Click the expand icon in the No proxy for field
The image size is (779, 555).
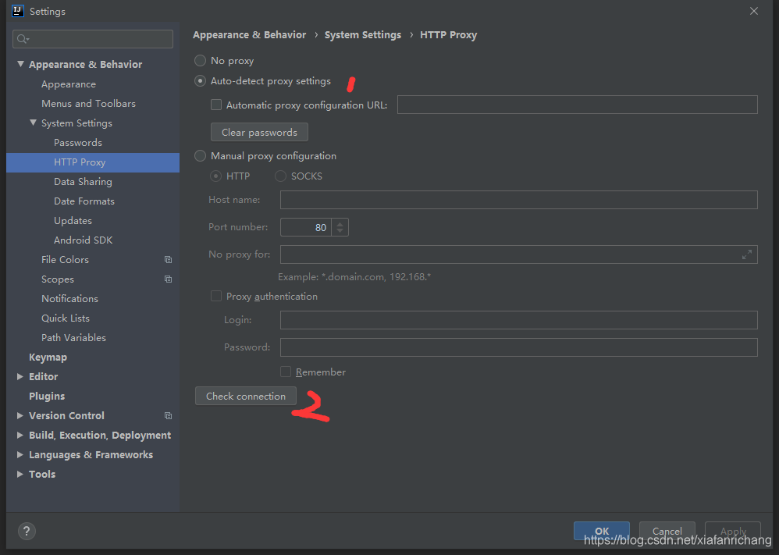(746, 254)
